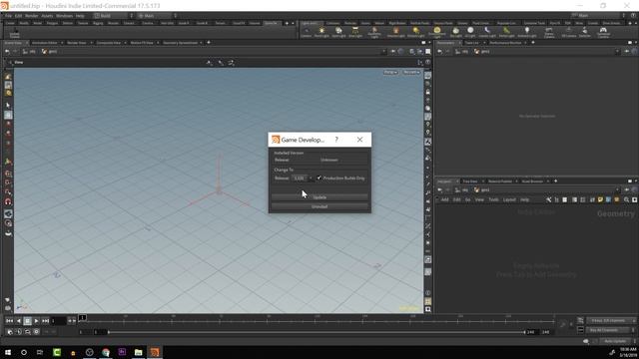Click the lock camera icon in viewport sidebar

pyautogui.click(x=428, y=92)
